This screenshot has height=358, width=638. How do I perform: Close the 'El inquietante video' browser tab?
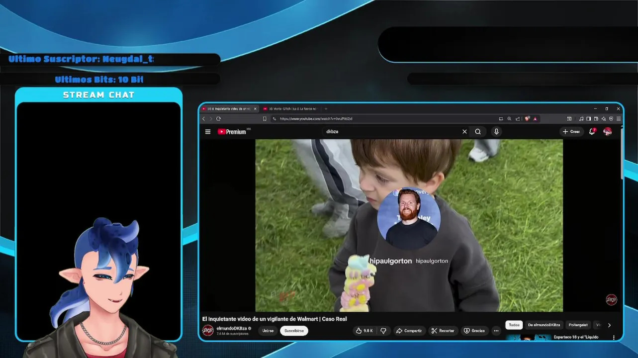tap(255, 108)
